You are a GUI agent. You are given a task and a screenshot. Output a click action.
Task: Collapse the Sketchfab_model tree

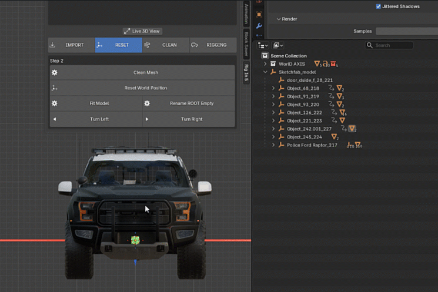click(x=265, y=72)
